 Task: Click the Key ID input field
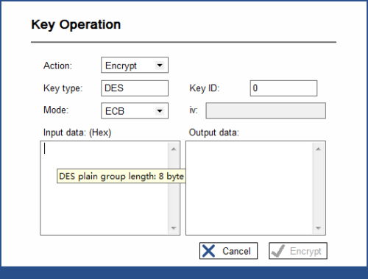click(283, 88)
